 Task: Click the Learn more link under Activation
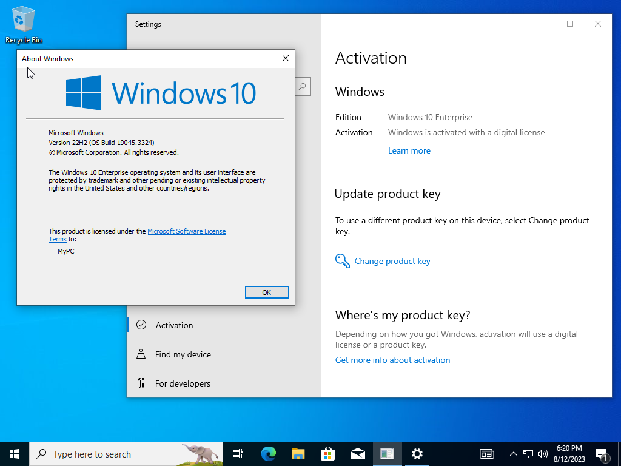[409, 150]
